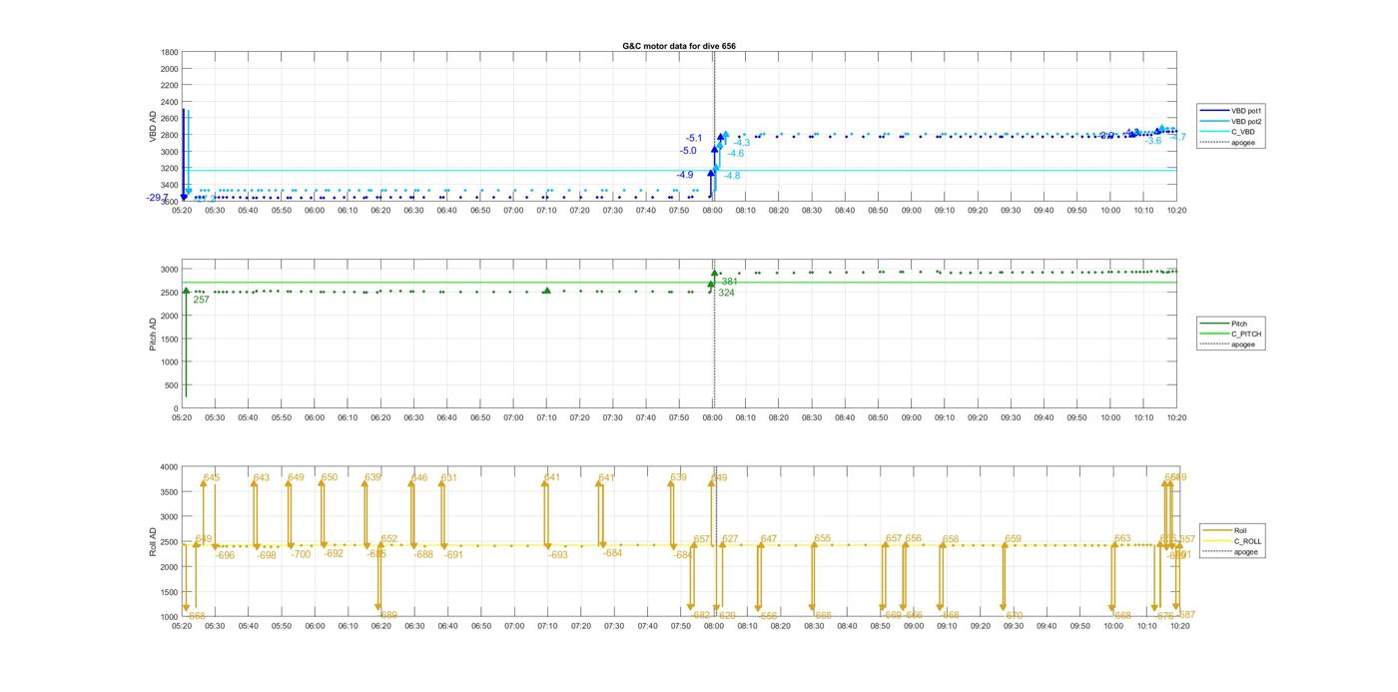Click the '646' roll data label
Viewport: 1398px width, 692px height.
418,477
